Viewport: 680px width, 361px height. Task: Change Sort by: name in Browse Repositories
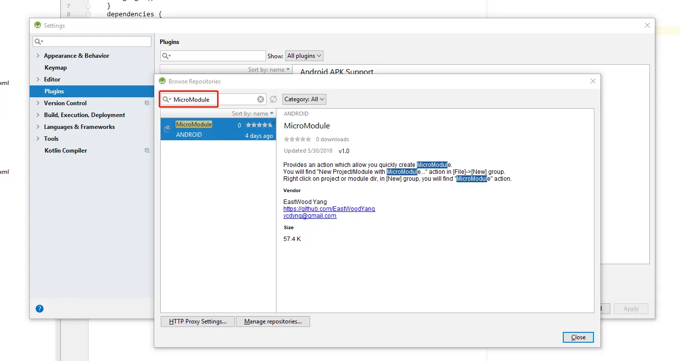(x=253, y=114)
